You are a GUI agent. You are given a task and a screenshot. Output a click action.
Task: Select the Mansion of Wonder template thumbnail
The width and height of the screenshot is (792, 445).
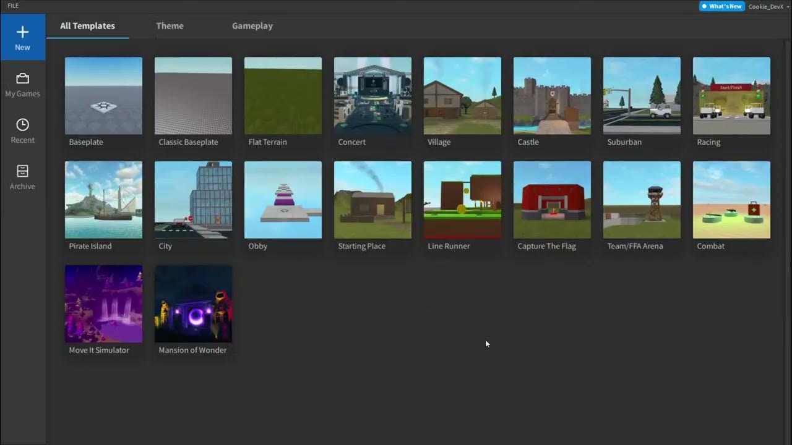pos(193,303)
